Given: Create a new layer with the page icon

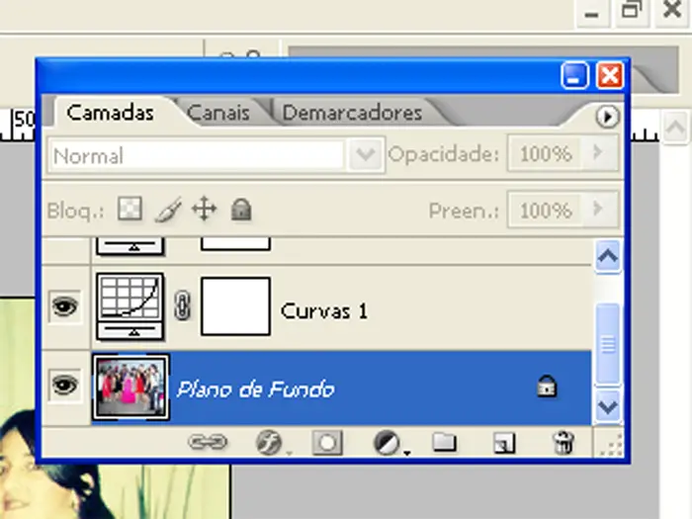Looking at the screenshot, I should 504,443.
